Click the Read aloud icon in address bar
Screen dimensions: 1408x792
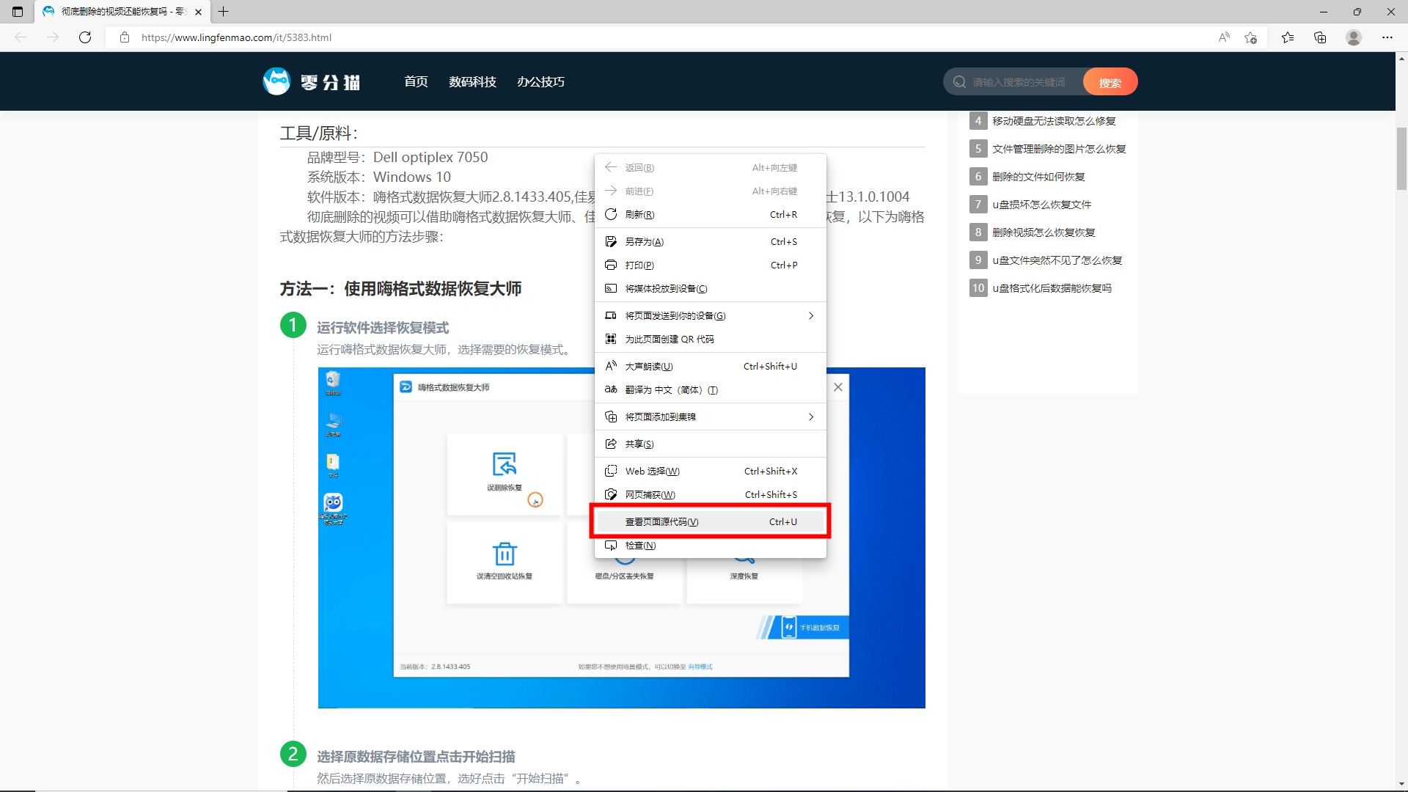tap(1224, 37)
